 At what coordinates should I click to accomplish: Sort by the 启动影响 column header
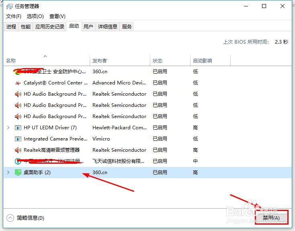210,60
